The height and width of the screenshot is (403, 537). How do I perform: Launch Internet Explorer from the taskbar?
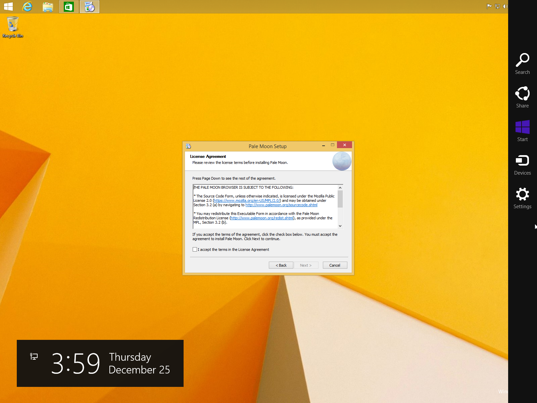coord(27,7)
